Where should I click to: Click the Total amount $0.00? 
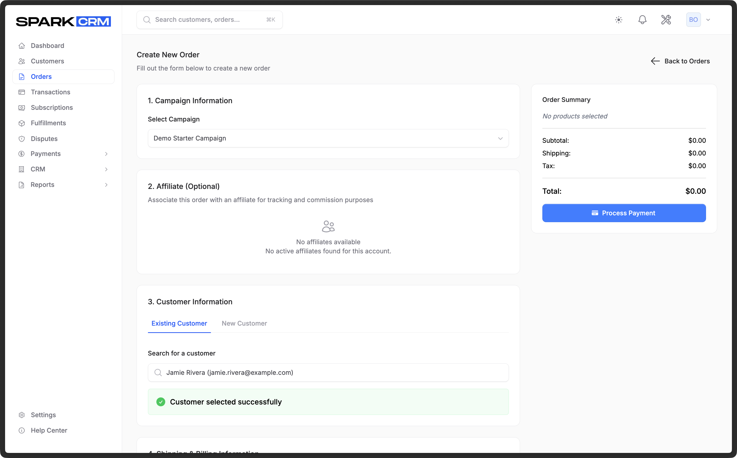click(x=695, y=191)
